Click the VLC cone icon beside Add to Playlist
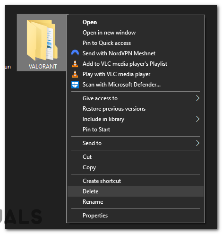Image resolution: width=222 pixels, height=234 pixels. 75,64
